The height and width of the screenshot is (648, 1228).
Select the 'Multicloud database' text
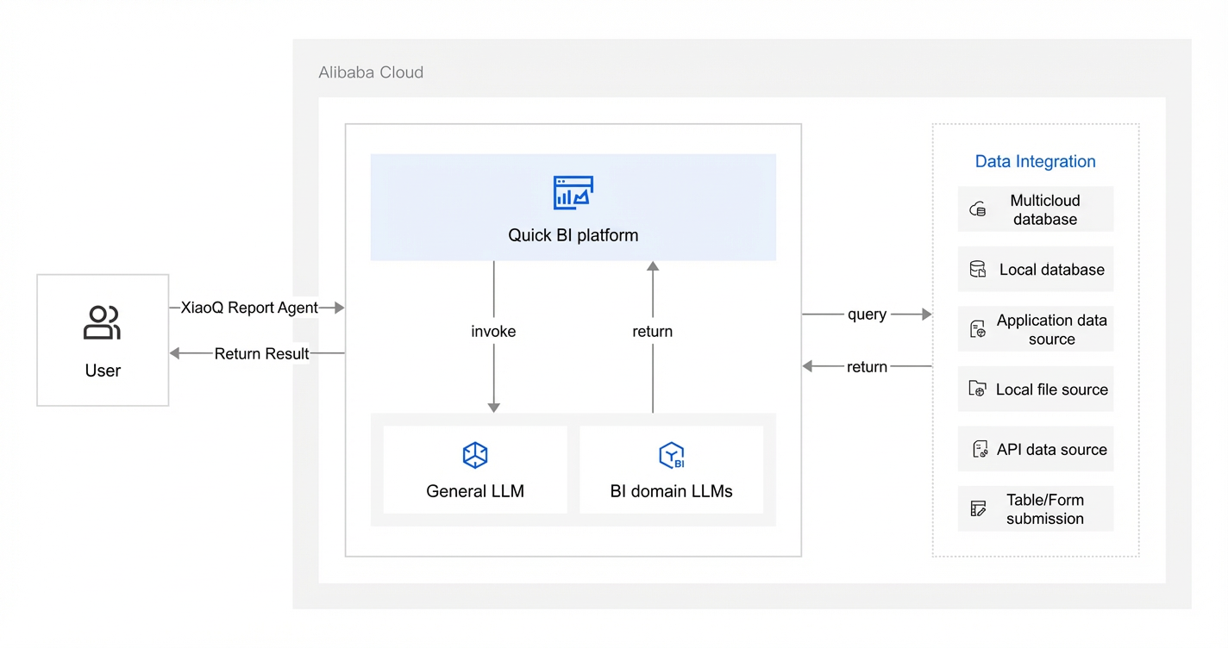tap(1045, 209)
